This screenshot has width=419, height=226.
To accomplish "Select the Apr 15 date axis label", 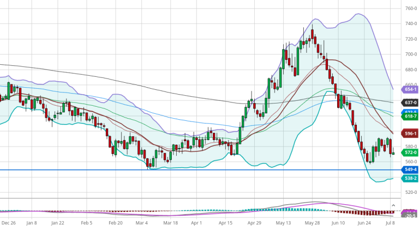I will pos(225,223).
